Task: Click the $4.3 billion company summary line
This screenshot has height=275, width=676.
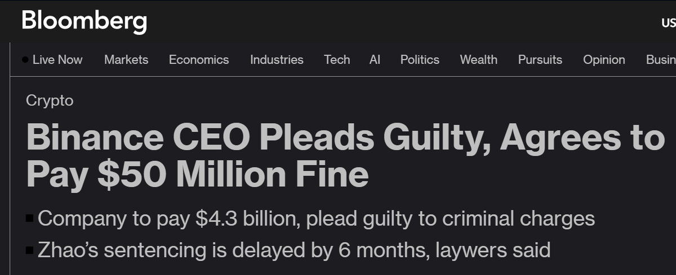Action: click(316, 218)
